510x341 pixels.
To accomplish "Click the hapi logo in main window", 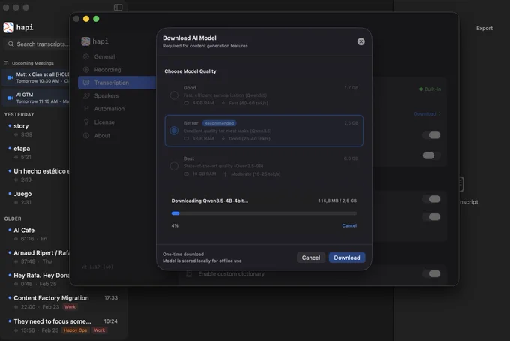I will click(8, 27).
